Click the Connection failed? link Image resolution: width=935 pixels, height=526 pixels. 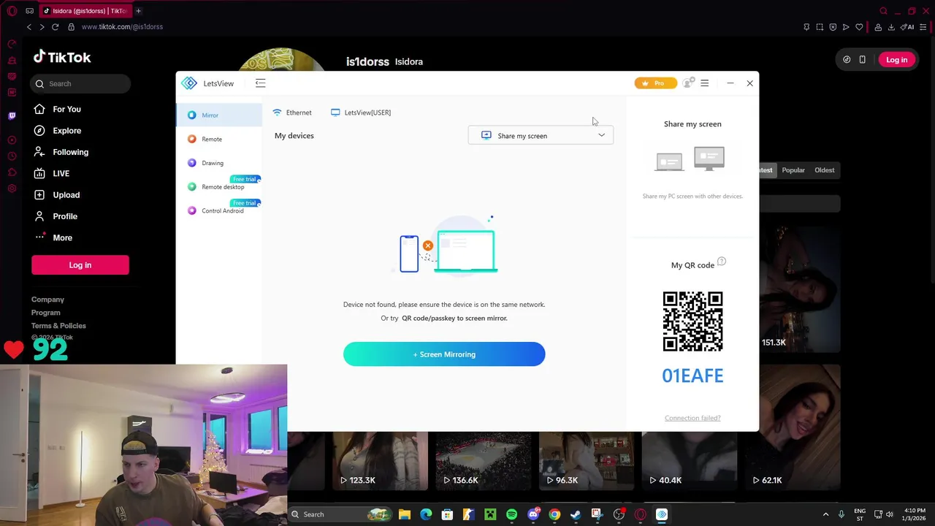tap(692, 418)
